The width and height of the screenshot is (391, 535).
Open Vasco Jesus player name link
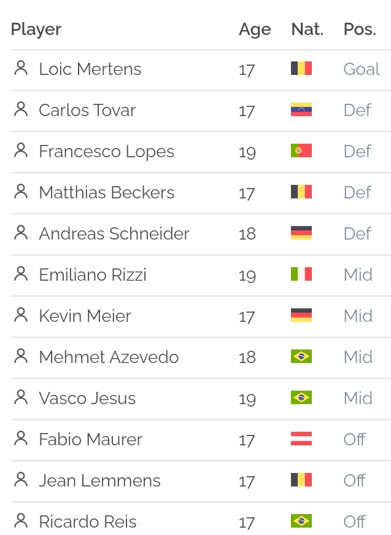(x=87, y=398)
